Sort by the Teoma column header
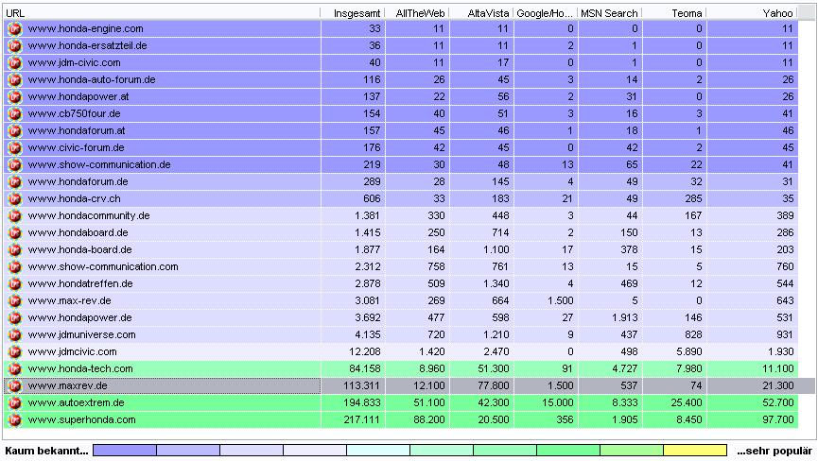Image resolution: width=818 pixels, height=461 pixels. tap(674, 13)
